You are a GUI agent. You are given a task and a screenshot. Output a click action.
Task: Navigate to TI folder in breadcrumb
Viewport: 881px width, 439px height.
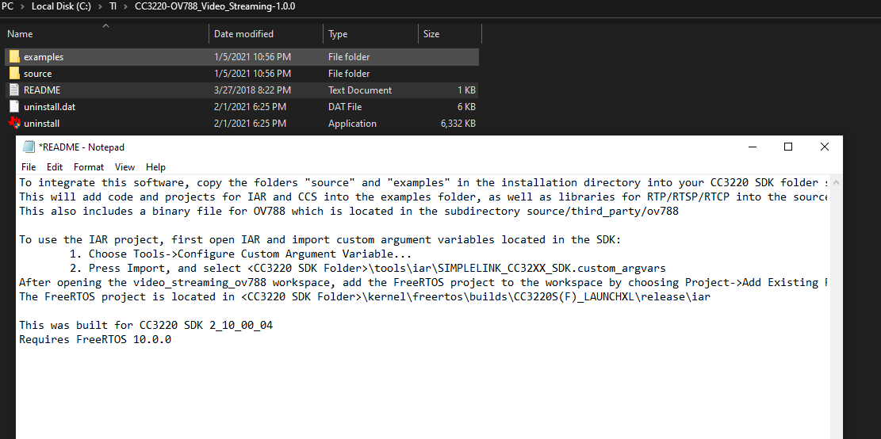coord(113,7)
